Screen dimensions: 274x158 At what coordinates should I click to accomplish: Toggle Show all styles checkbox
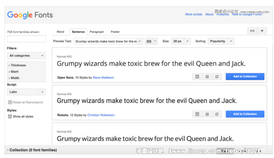[x=10, y=117]
